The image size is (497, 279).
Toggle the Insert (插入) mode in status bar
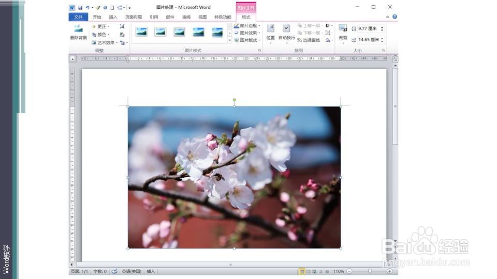(x=151, y=271)
